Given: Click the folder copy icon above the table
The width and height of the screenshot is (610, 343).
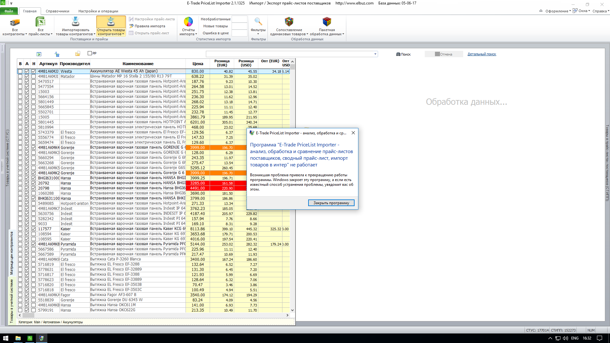Looking at the screenshot, I should (x=78, y=54).
